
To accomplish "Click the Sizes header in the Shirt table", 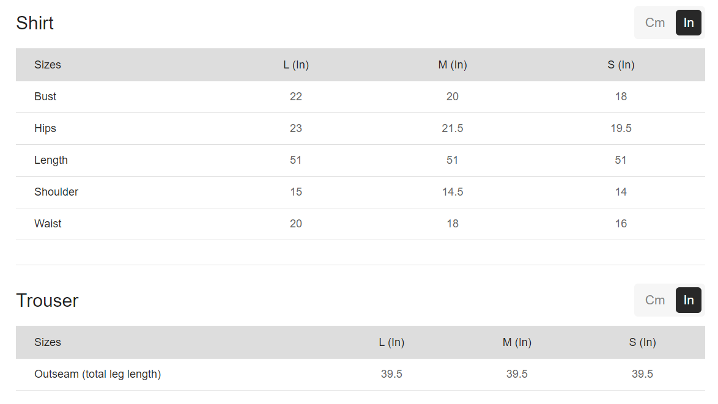I will [x=48, y=65].
